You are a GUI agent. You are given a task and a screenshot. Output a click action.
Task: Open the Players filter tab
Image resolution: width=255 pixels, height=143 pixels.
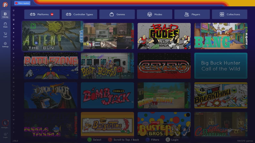[192, 14]
